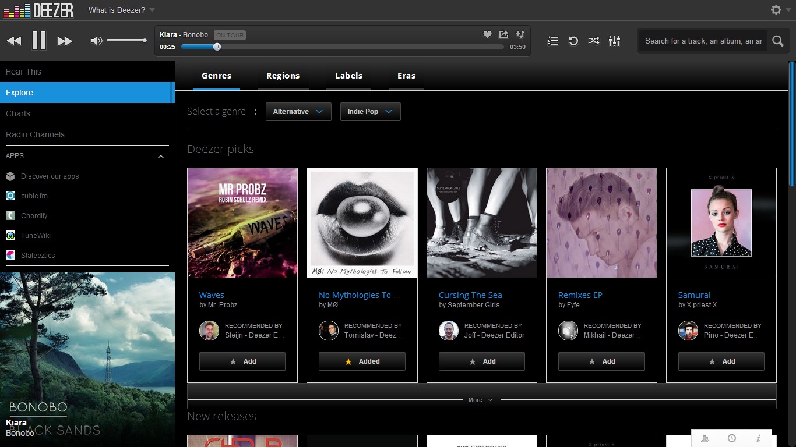Open Tomislav's recommender avatar
The image size is (796, 447).
pyautogui.click(x=329, y=331)
